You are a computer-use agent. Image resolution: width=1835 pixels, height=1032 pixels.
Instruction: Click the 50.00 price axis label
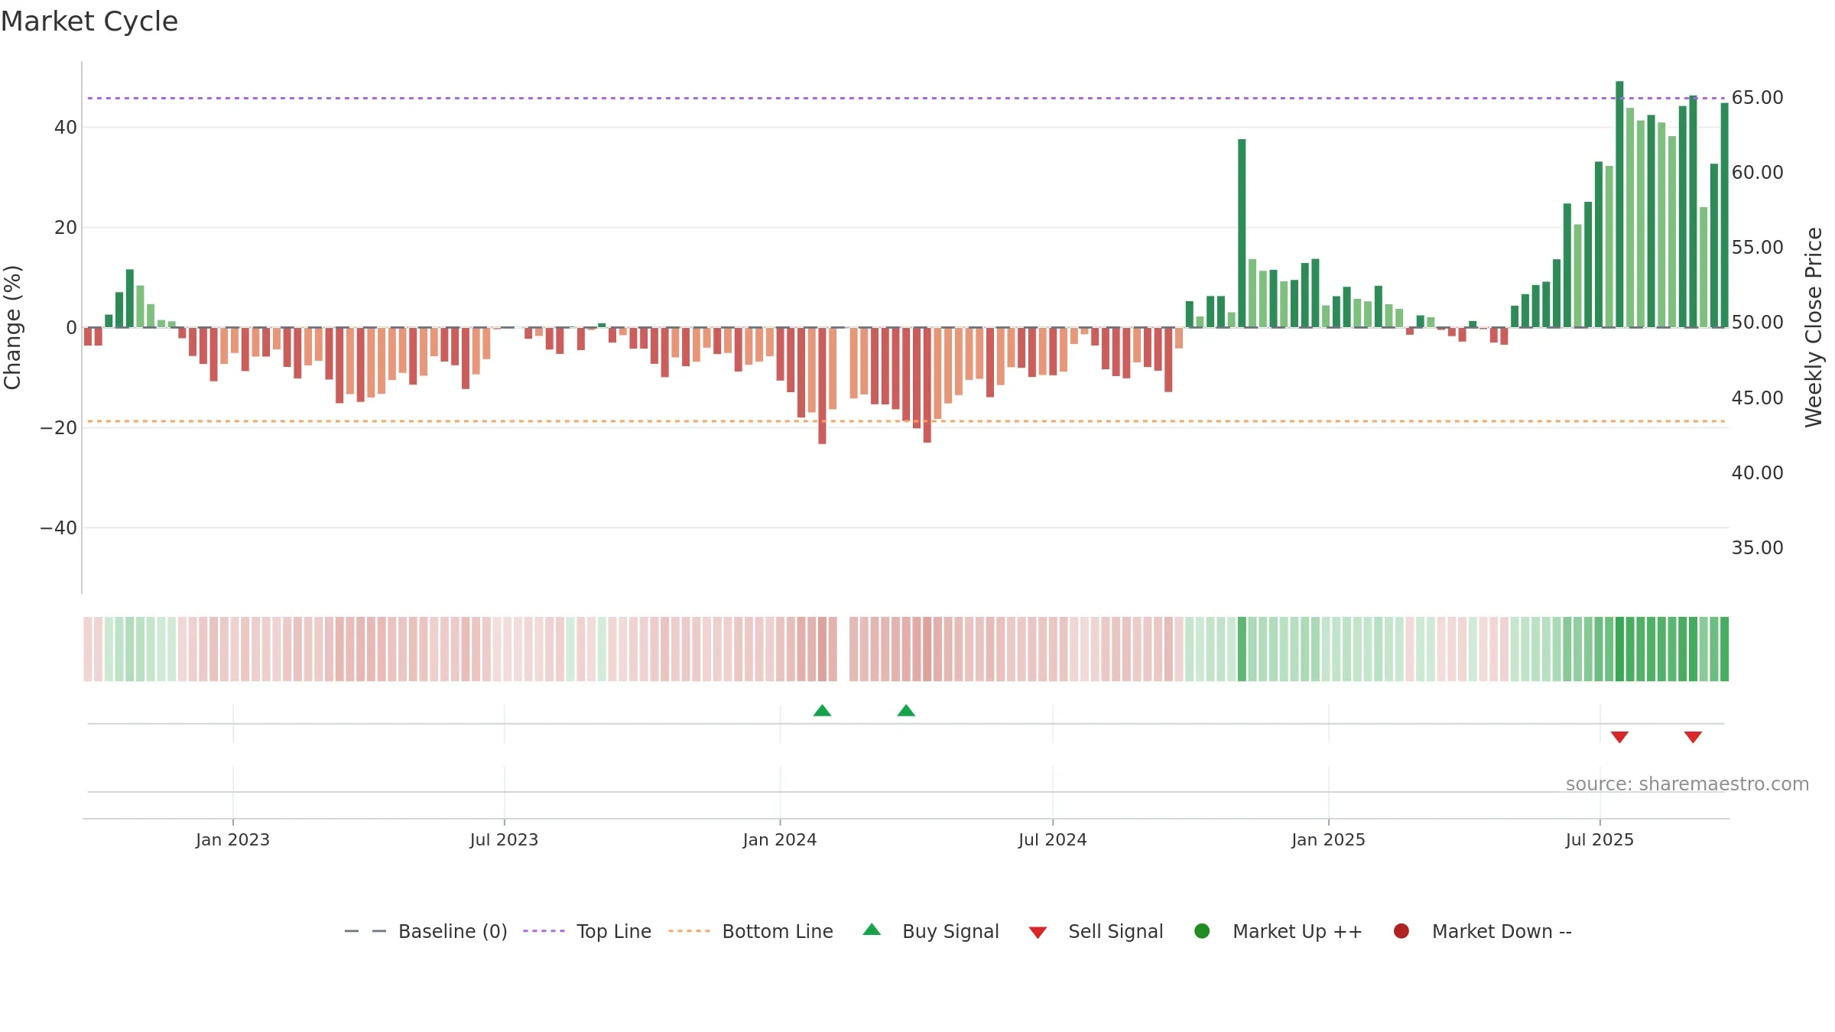1757,323
